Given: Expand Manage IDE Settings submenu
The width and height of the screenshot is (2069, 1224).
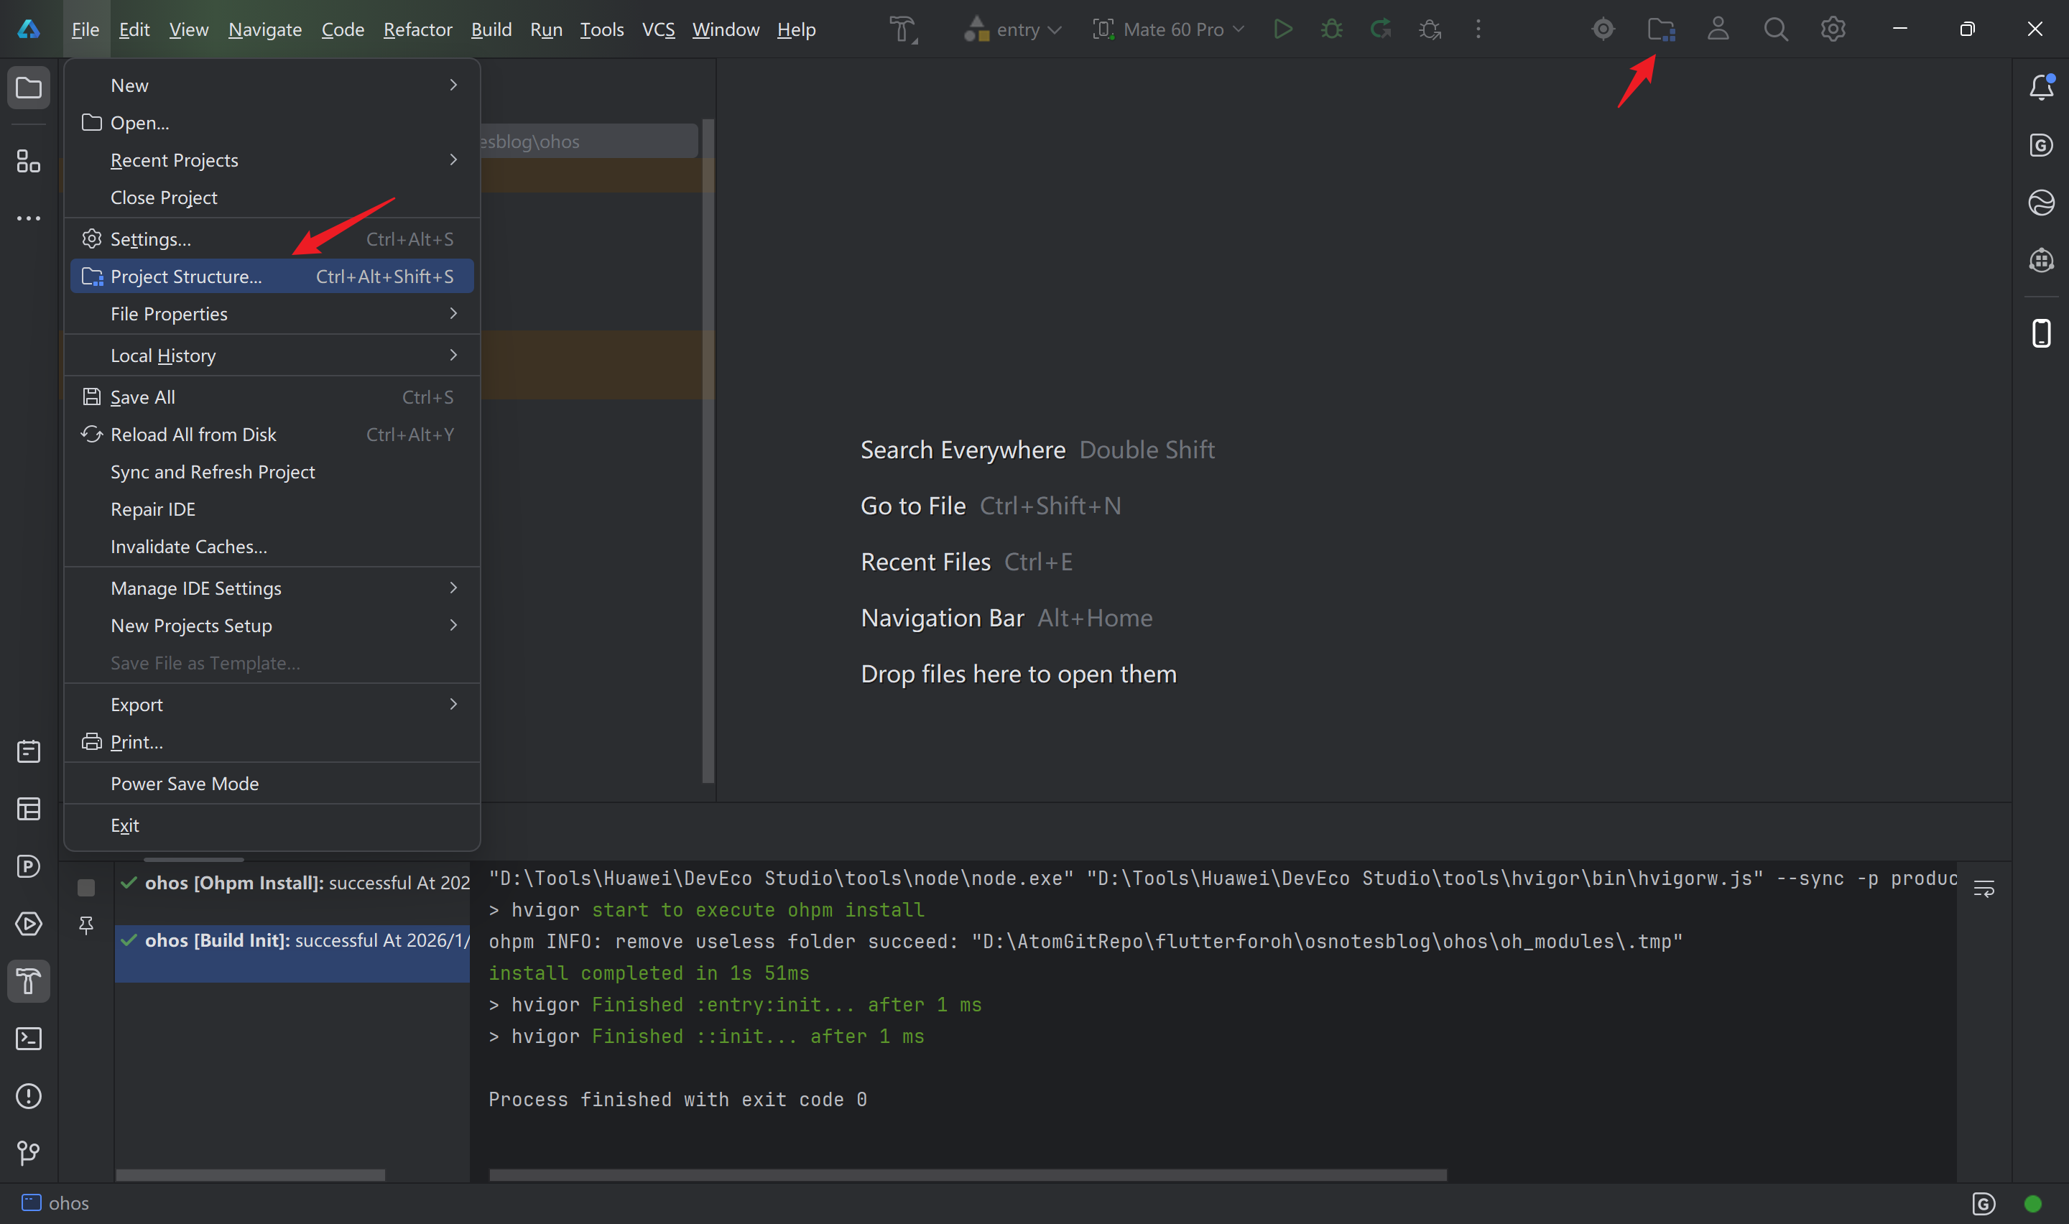Looking at the screenshot, I should click(272, 588).
